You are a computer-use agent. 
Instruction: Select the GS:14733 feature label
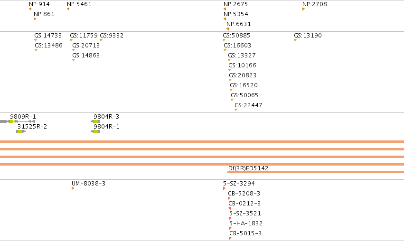pyautogui.click(x=48, y=36)
